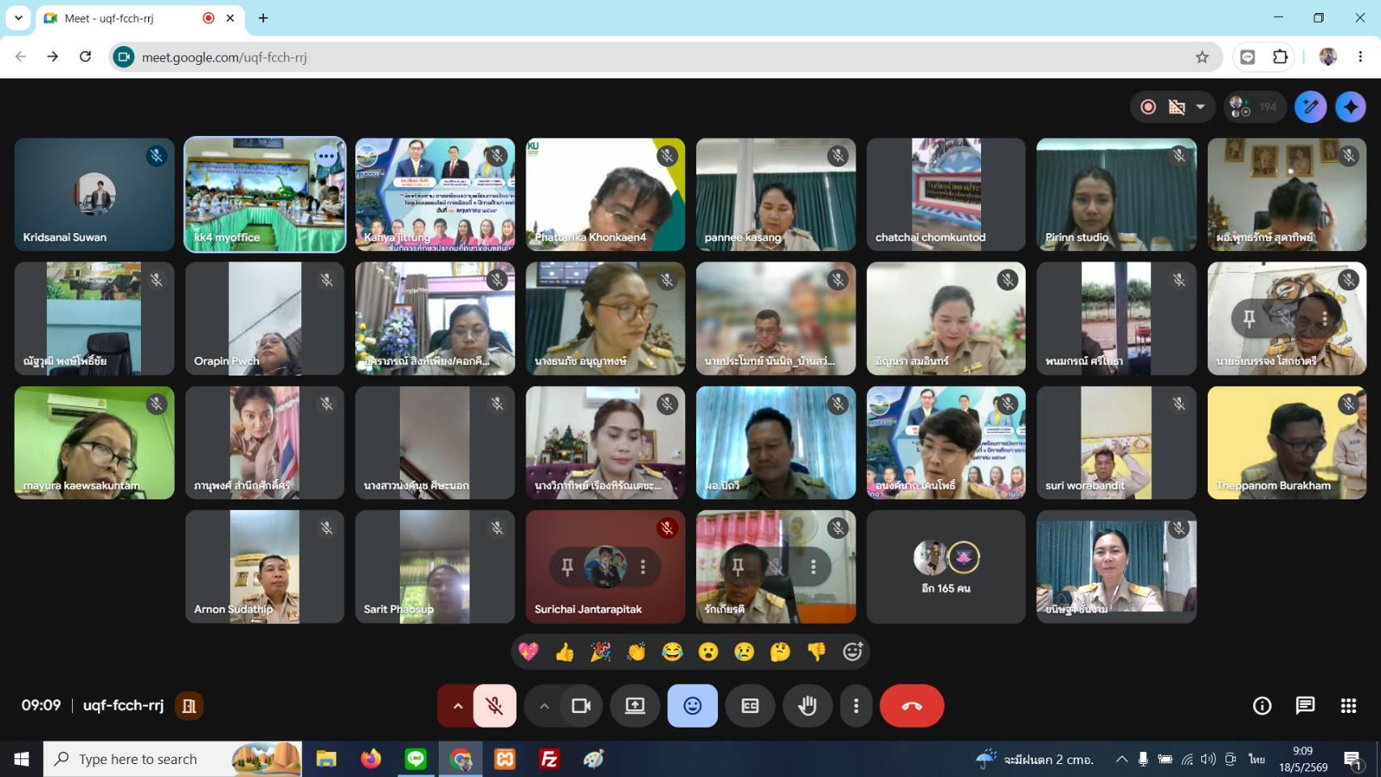The image size is (1381, 777).
Task: Open the activities grid icon
Action: coord(1348,706)
